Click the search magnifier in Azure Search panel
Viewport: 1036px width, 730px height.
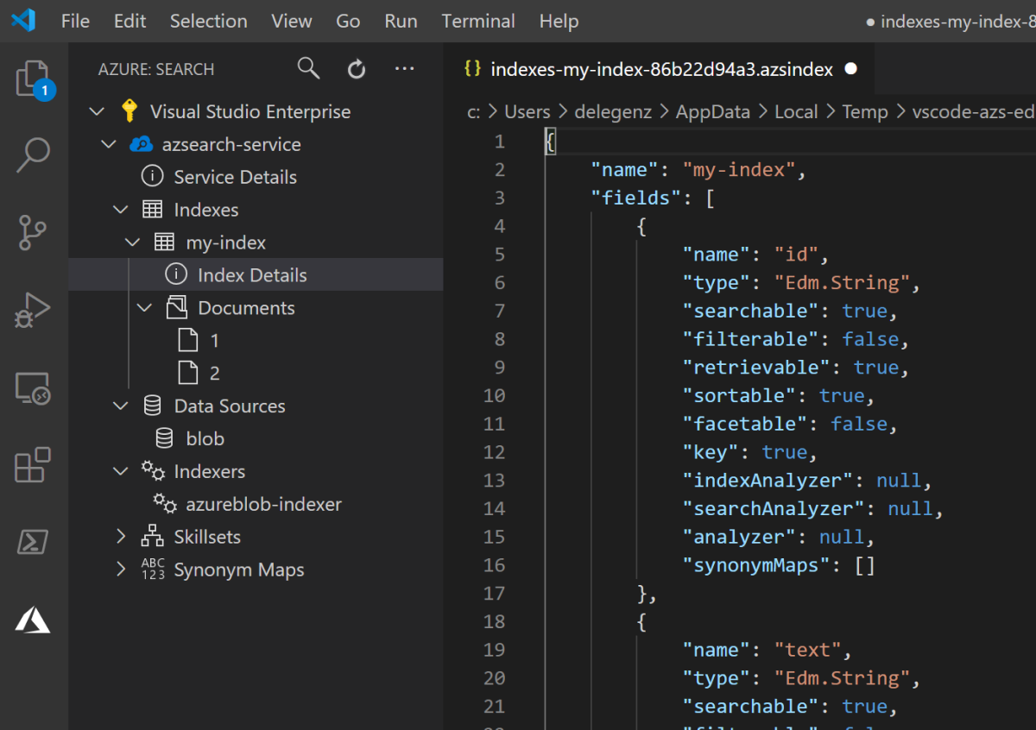click(309, 68)
